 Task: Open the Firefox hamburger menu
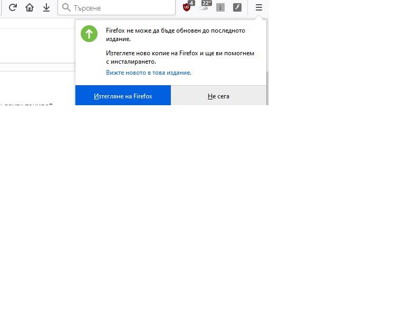(x=259, y=7)
